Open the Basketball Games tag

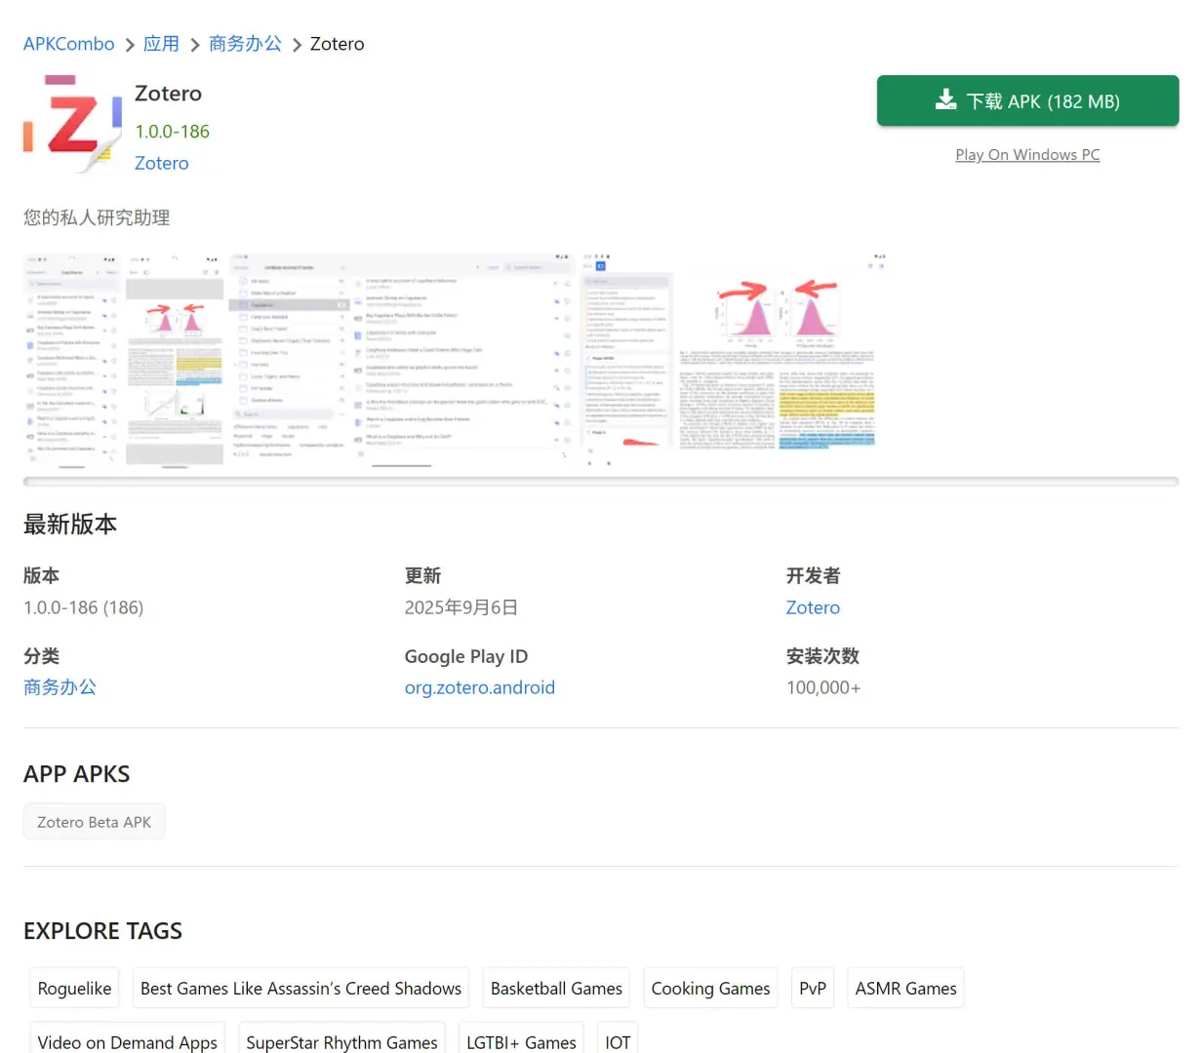coord(555,988)
